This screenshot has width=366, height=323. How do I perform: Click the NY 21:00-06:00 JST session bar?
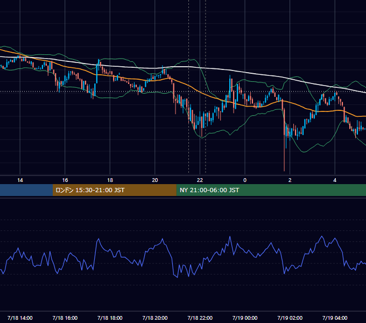[x=271, y=190]
